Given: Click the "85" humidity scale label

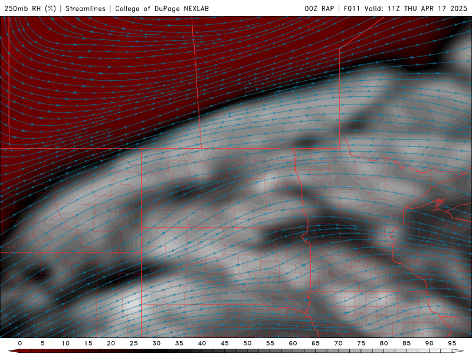Looking at the screenshot, I should (407, 343).
